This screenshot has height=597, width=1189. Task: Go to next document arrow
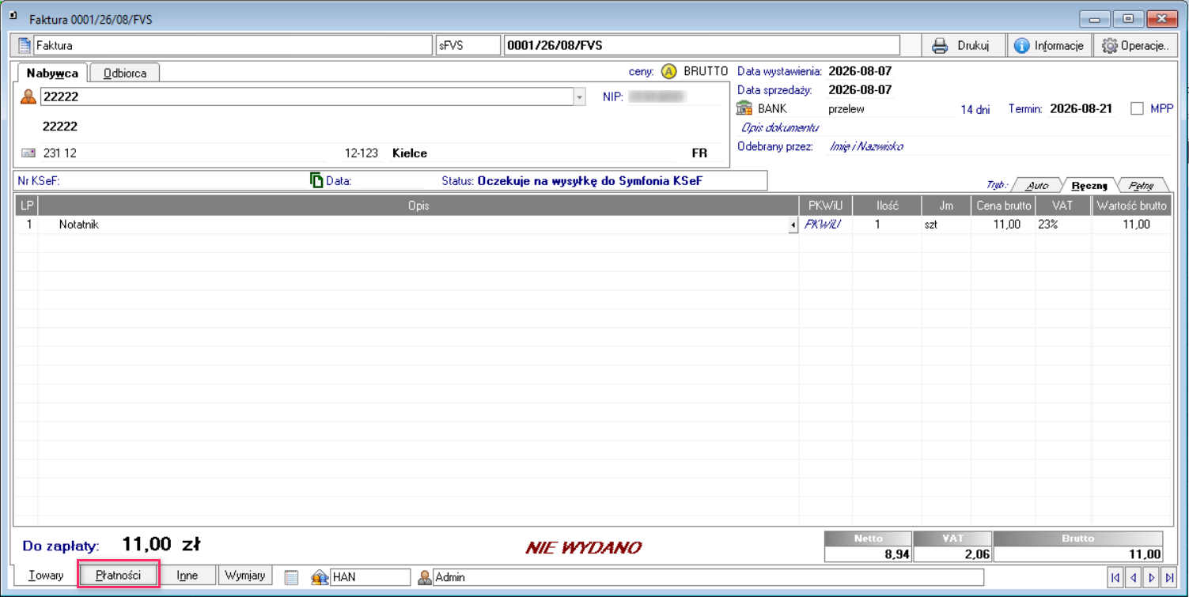(x=1152, y=578)
